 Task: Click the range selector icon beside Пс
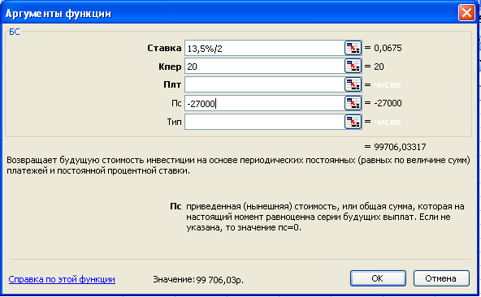click(x=353, y=103)
